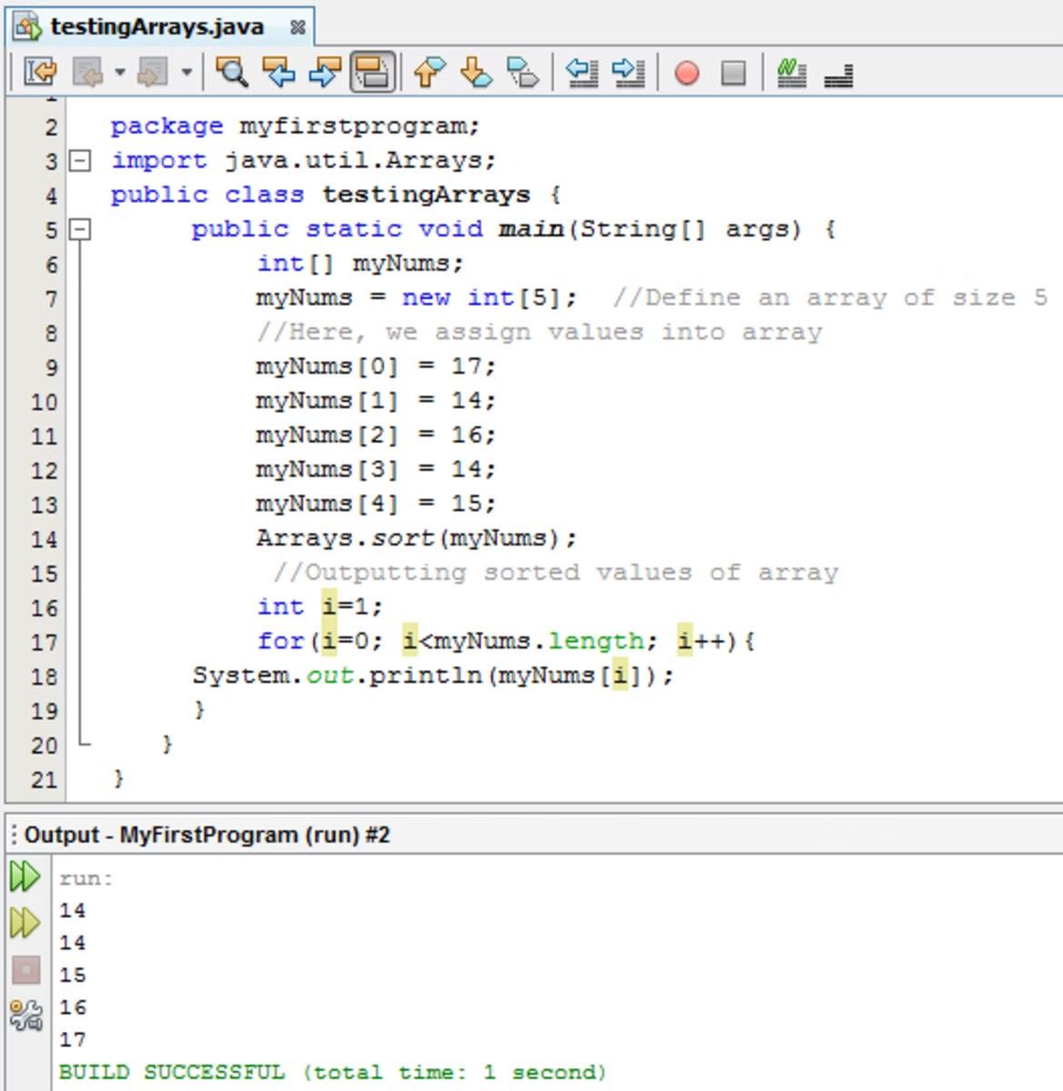
Task: Open the Back history dropdown arrow
Action: (x=119, y=72)
